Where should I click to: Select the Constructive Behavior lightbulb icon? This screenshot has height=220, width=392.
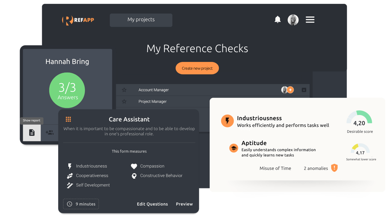pyautogui.click(x=134, y=176)
